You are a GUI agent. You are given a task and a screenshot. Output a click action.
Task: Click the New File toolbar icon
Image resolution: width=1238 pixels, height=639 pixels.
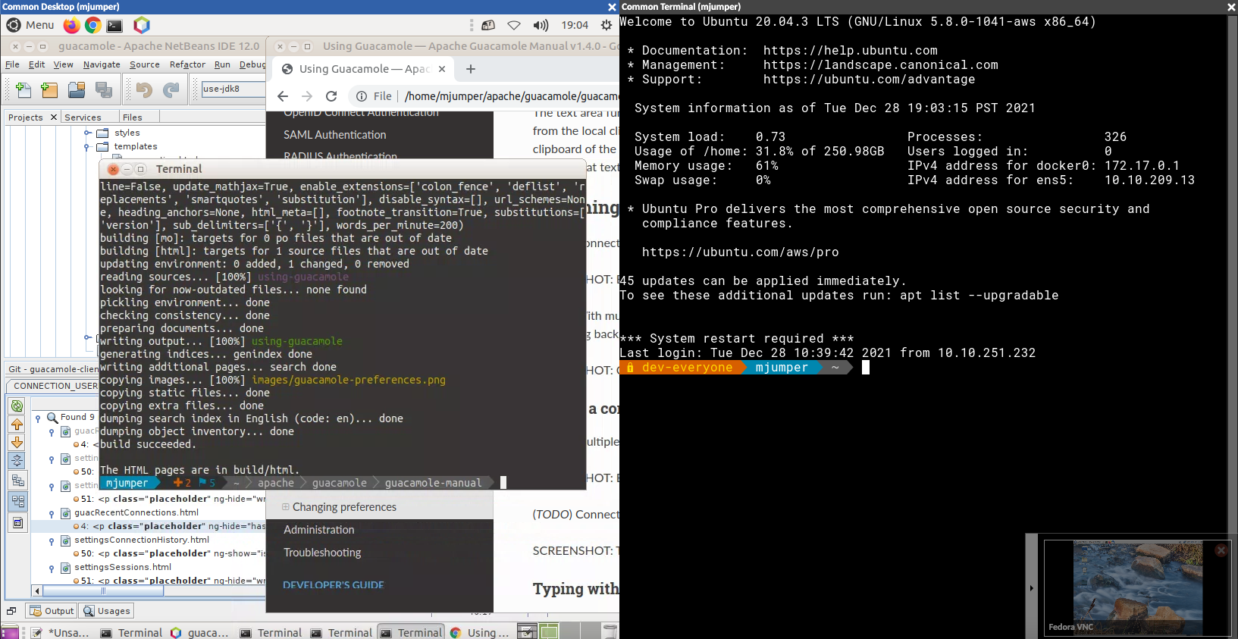click(x=24, y=90)
